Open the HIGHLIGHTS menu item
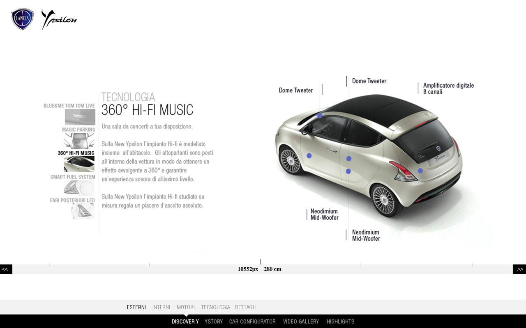This screenshot has height=328, width=526. tap(340, 322)
